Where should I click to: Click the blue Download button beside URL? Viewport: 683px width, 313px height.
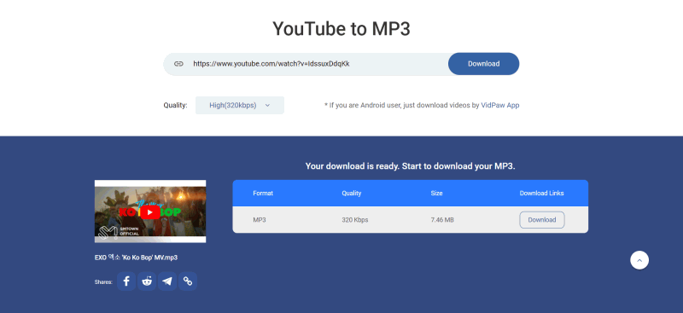(483, 64)
